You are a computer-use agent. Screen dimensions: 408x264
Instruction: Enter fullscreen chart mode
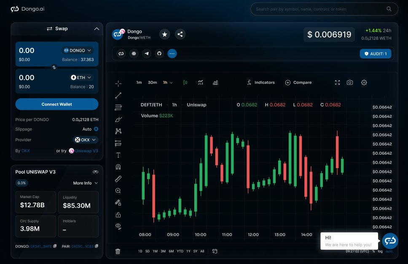click(x=338, y=82)
